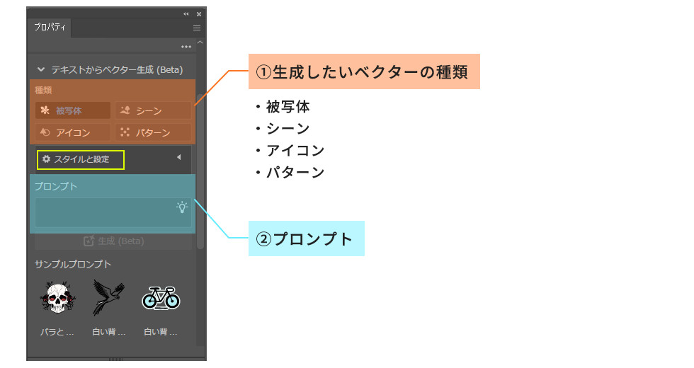Click the サンプルプロンプト heading

click(73, 264)
